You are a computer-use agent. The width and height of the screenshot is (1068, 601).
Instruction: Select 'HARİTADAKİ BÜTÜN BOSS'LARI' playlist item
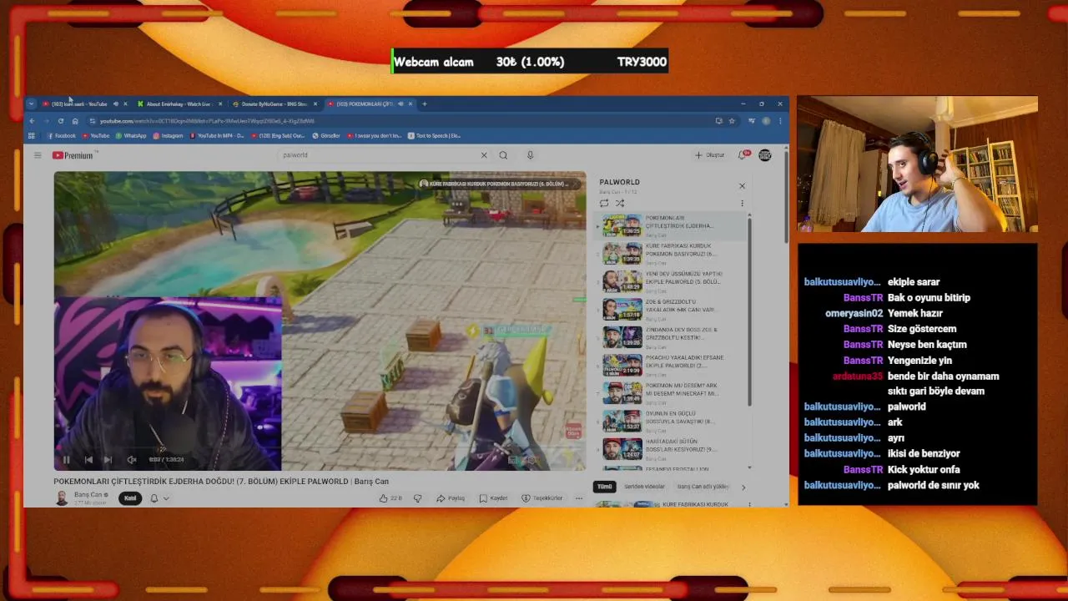(x=672, y=448)
